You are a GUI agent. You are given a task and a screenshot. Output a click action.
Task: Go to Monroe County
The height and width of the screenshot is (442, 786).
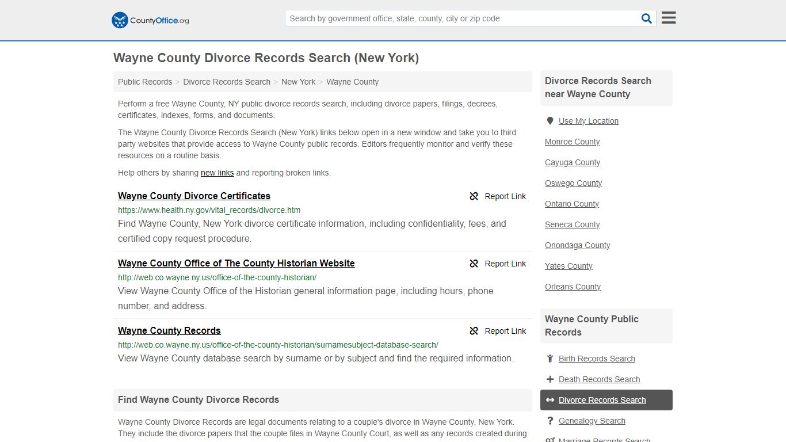click(x=572, y=142)
